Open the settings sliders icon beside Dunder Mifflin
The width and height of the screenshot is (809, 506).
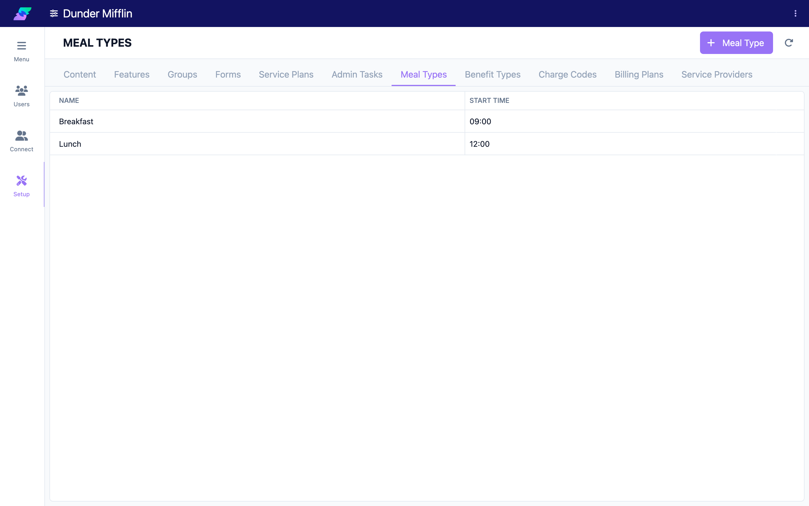point(54,13)
